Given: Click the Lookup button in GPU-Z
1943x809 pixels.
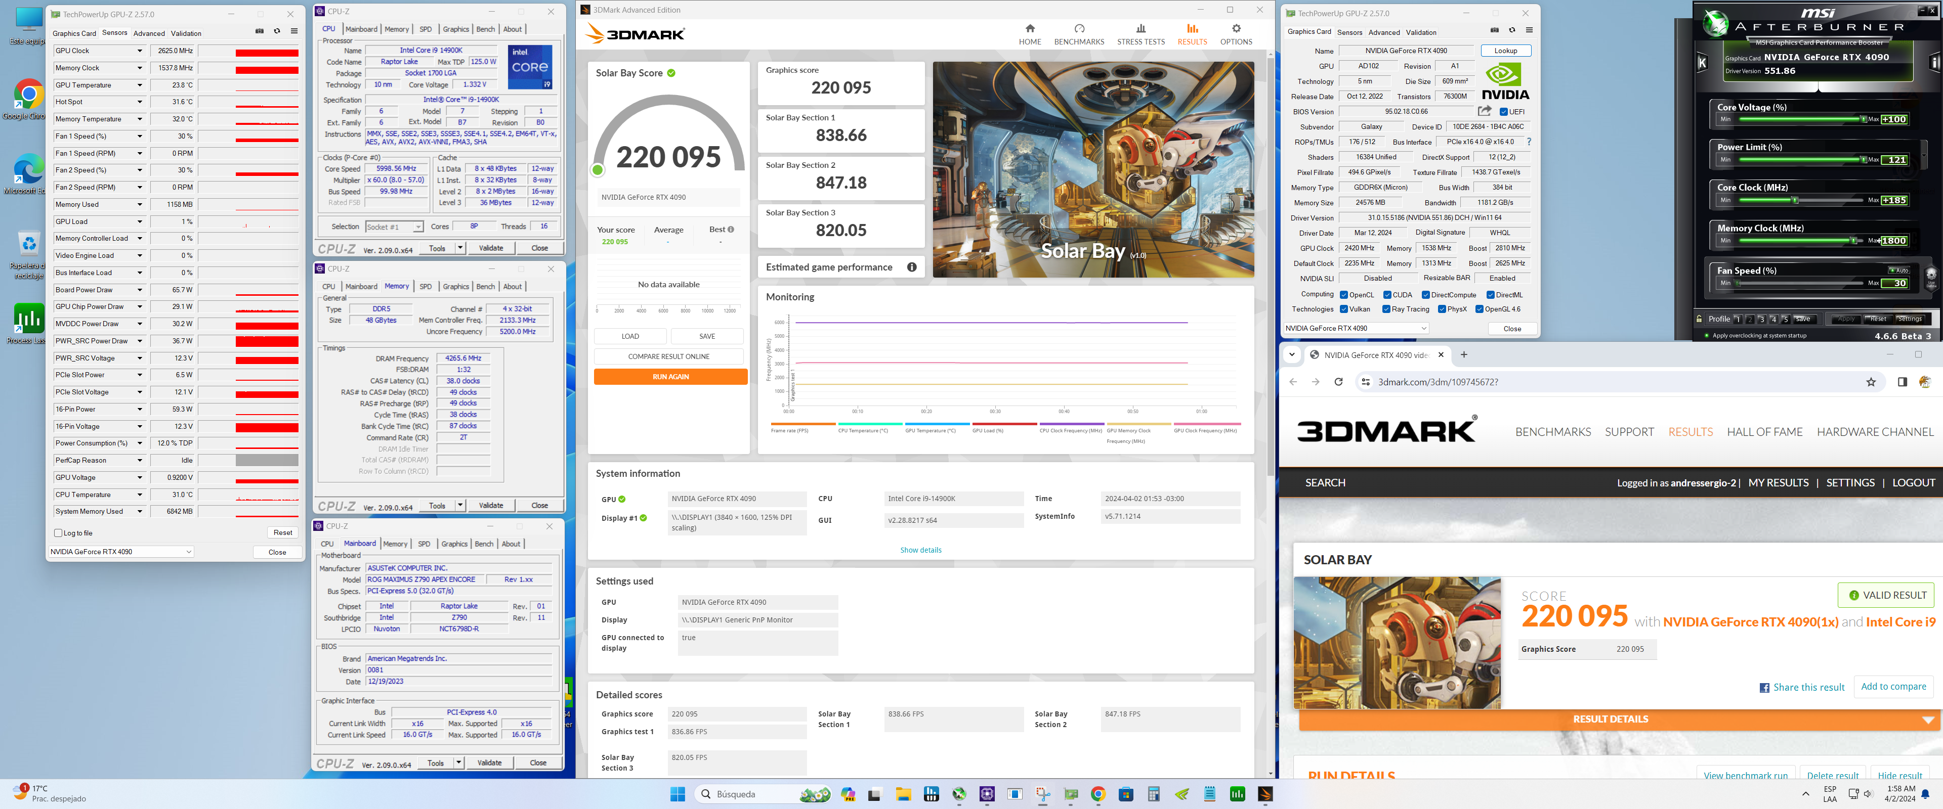Looking at the screenshot, I should coord(1505,51).
